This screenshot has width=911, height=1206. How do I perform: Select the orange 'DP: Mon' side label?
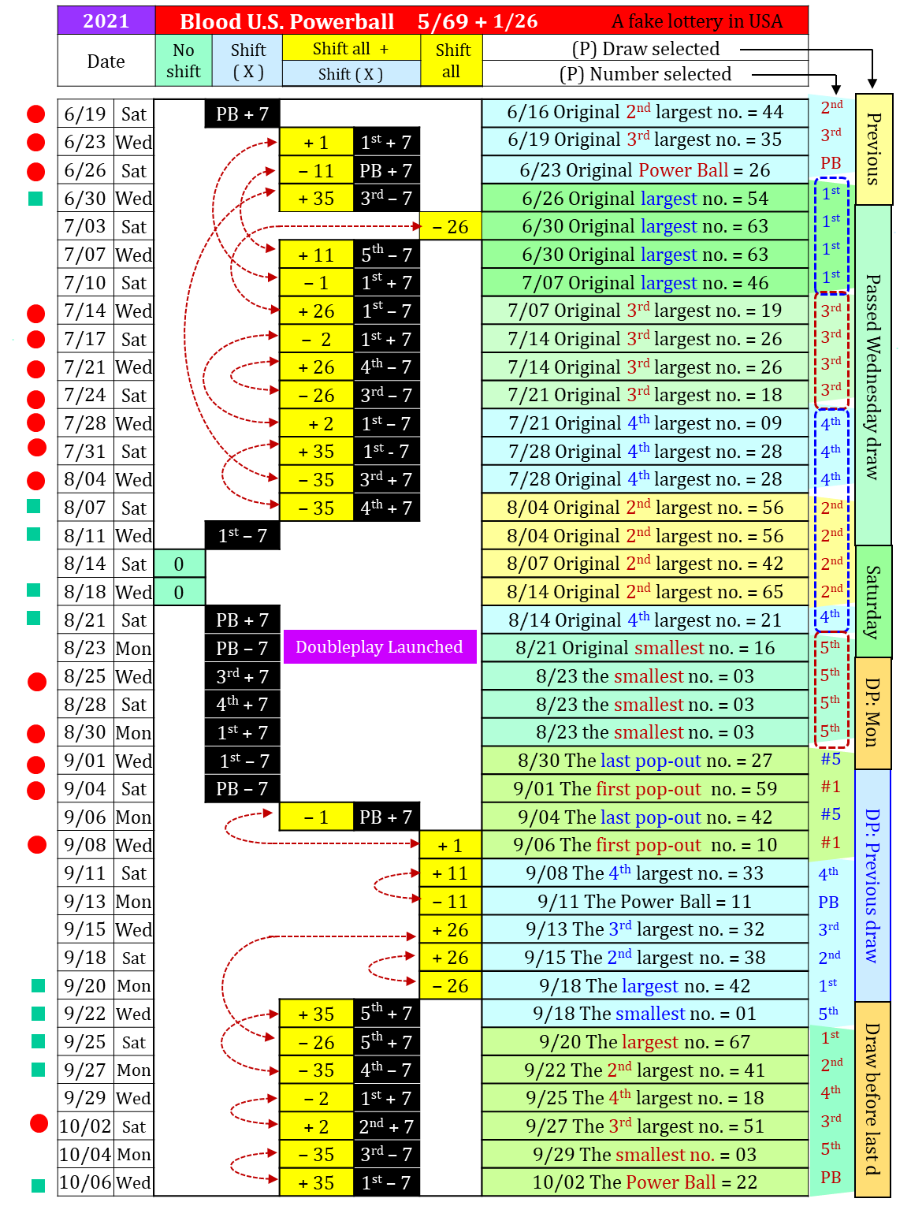[x=873, y=713]
